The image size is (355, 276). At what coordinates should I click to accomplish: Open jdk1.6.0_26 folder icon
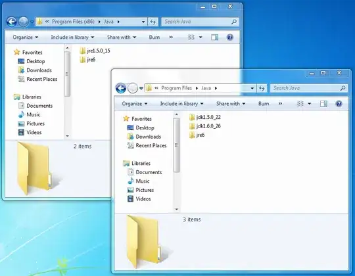pyautogui.click(x=192, y=126)
